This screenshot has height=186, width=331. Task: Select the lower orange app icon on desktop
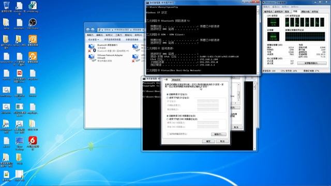tap(33, 56)
